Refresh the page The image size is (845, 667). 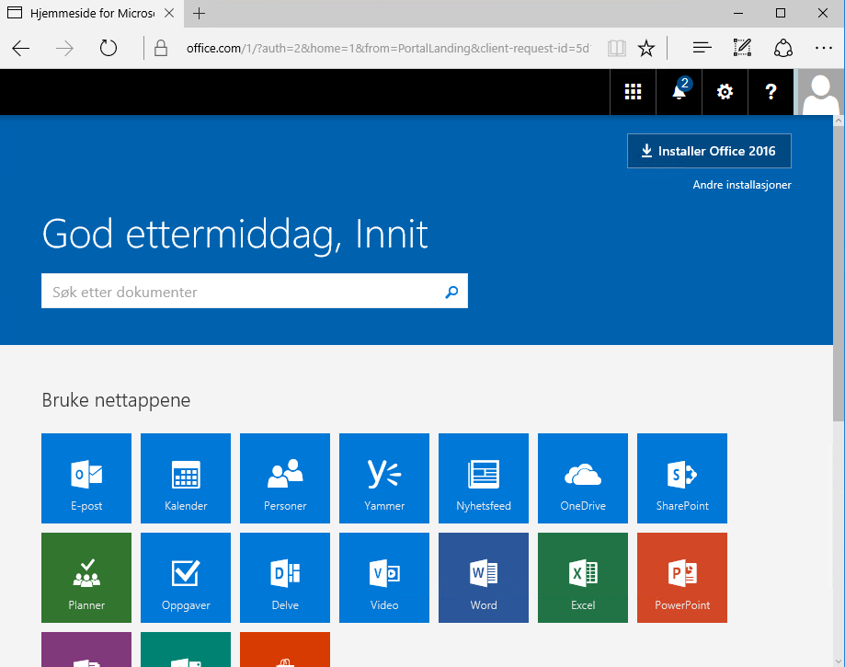[x=108, y=48]
